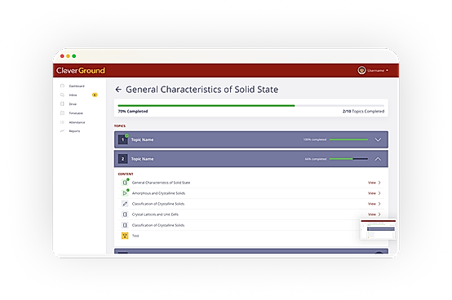Click the overall 70% completed progress bar

coord(250,106)
